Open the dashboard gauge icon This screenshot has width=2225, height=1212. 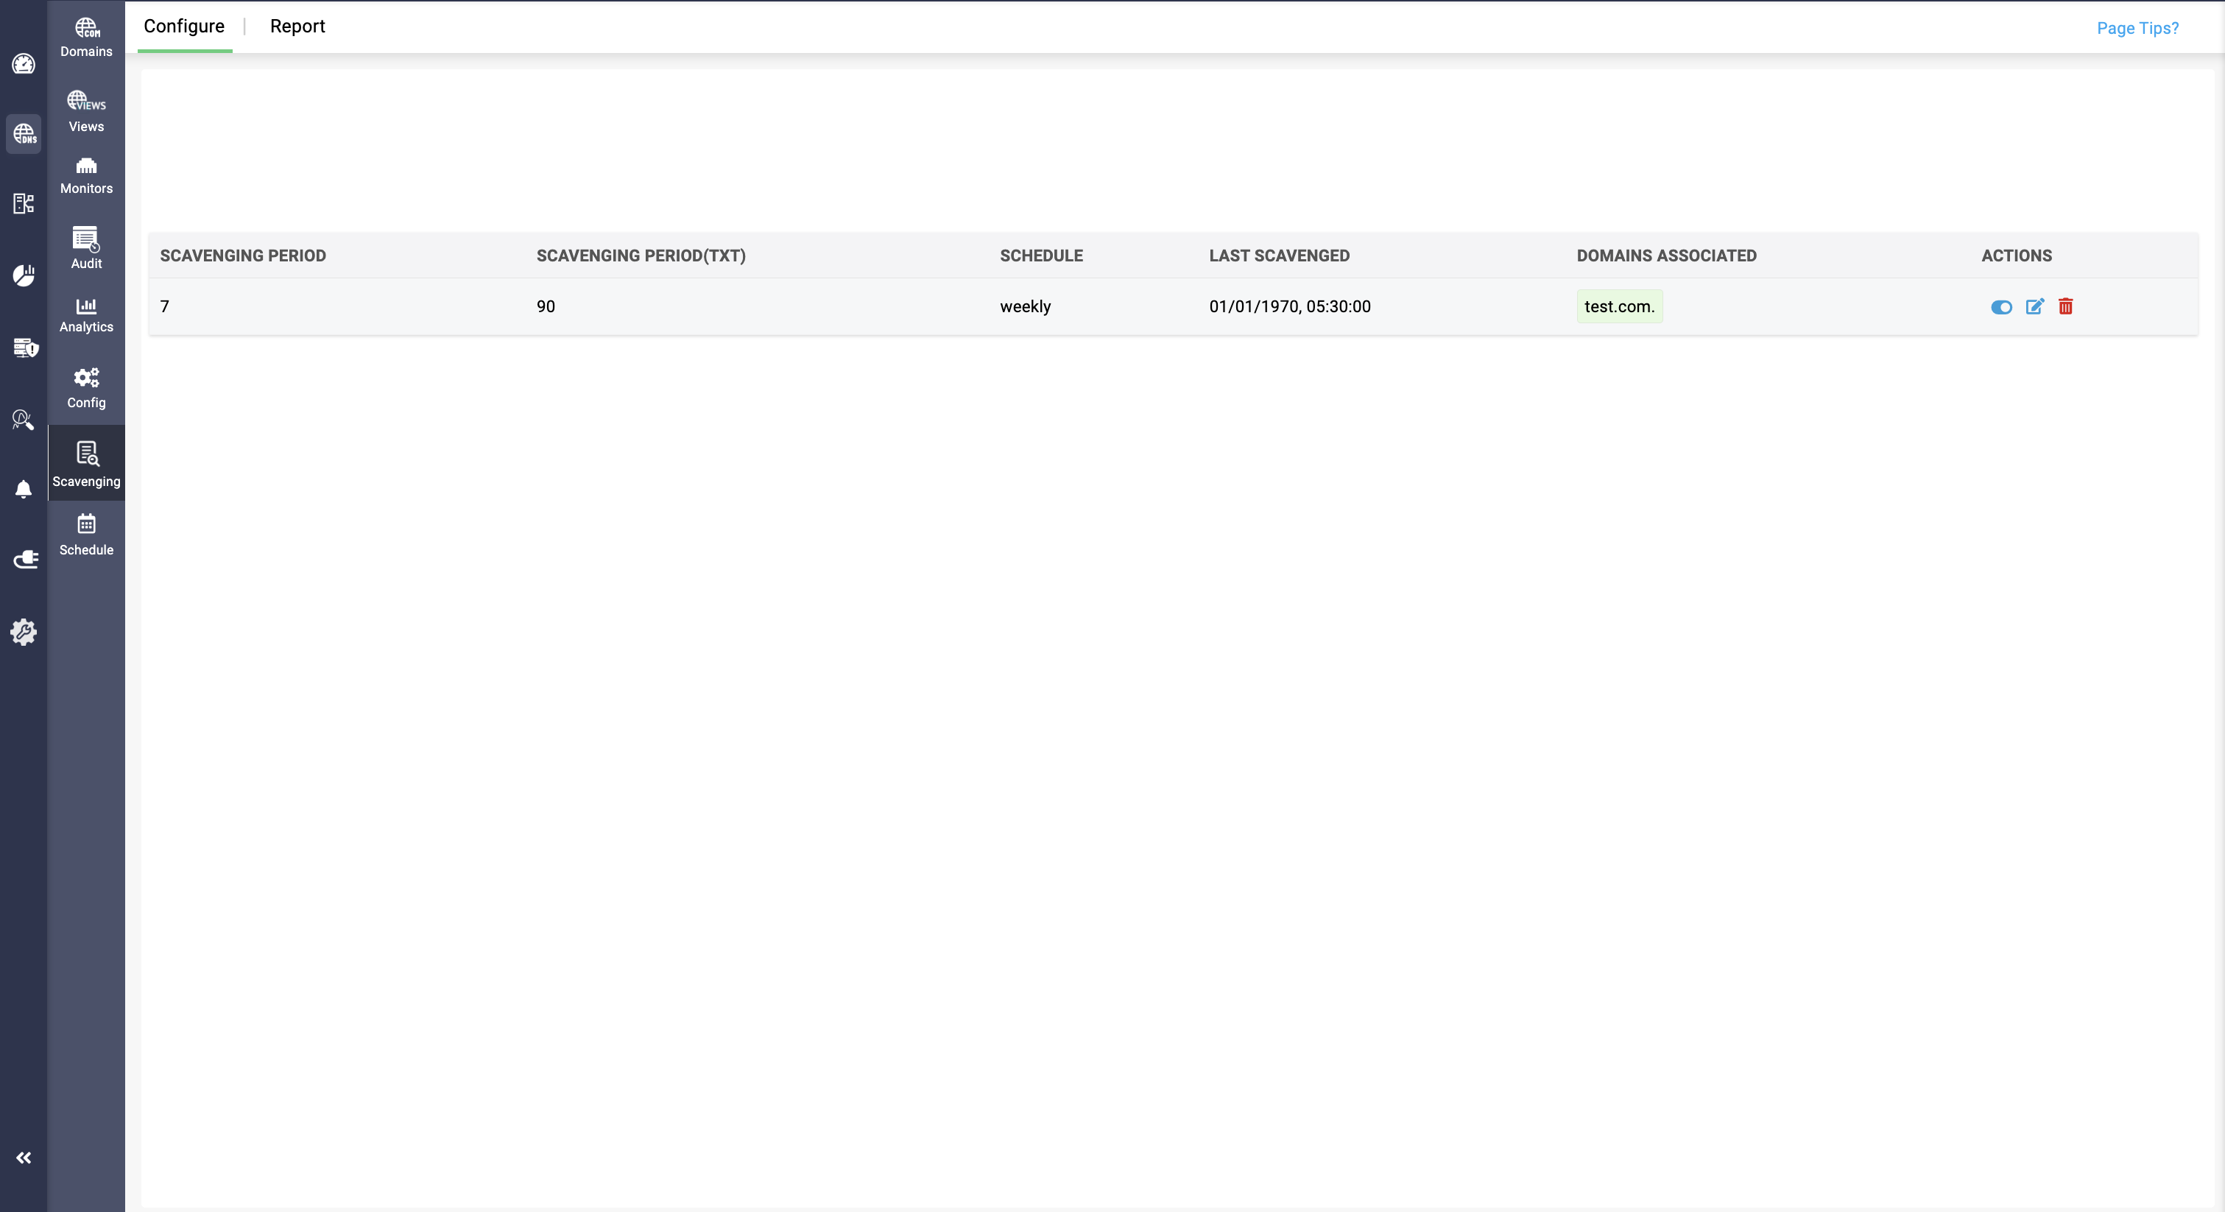coord(24,64)
